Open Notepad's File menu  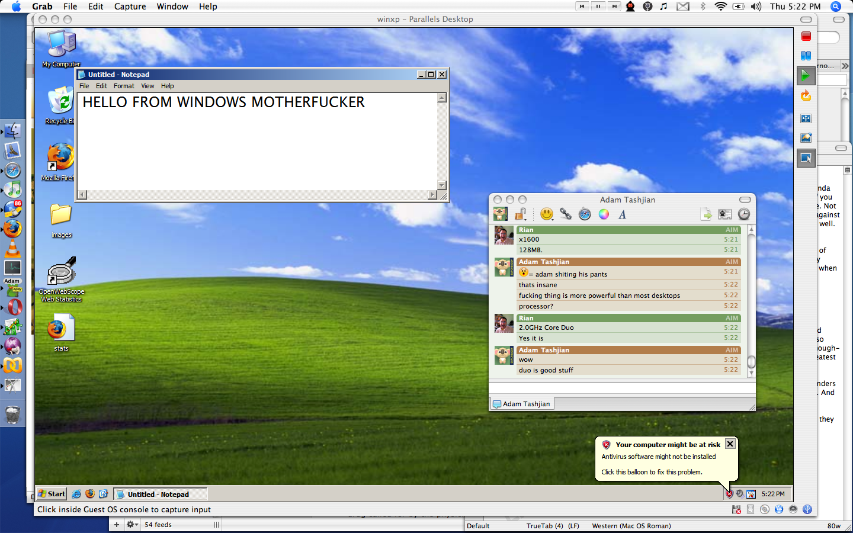84,86
